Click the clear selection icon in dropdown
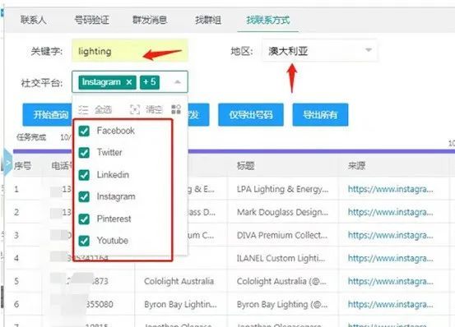455x327 pixels. [x=135, y=109]
